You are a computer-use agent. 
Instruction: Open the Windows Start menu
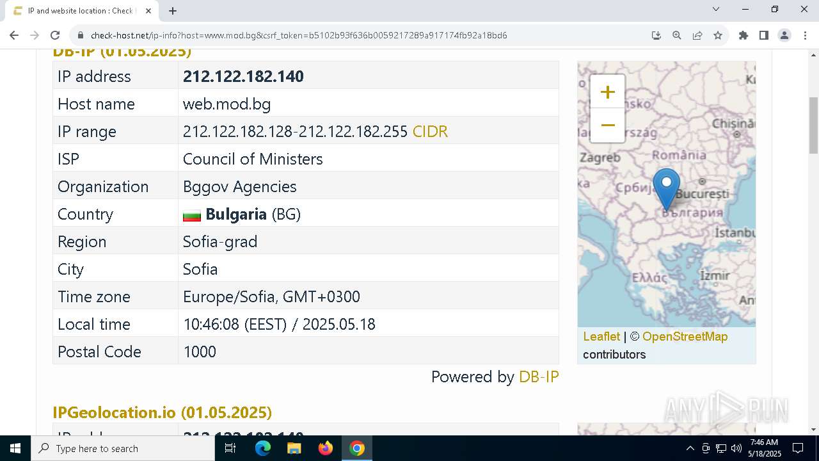click(x=15, y=448)
